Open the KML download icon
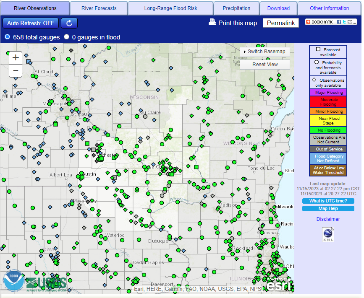The width and height of the screenshot is (364, 298). [x=328, y=234]
